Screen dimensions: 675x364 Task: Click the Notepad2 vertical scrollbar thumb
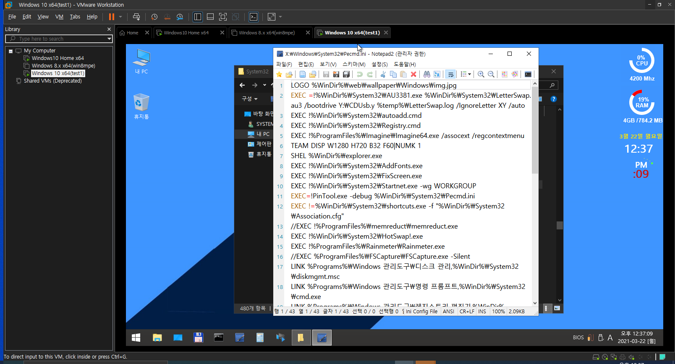click(535, 131)
